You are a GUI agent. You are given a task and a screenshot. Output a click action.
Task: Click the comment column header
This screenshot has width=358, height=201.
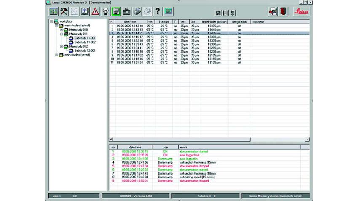pos(280,22)
